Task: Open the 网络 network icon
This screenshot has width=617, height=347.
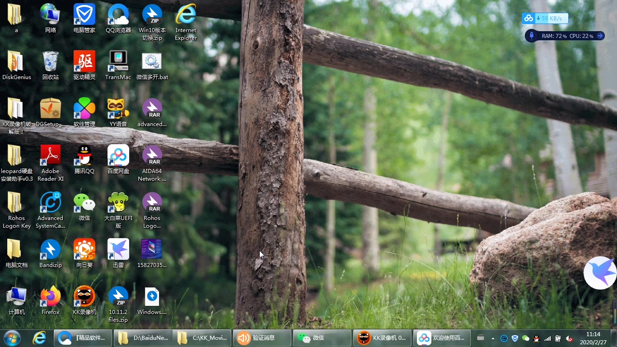Action: pos(51,19)
